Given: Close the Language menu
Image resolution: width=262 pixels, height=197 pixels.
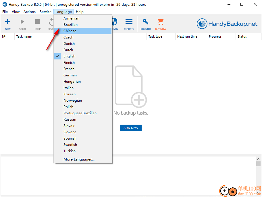Looking at the screenshot, I should 63,12.
